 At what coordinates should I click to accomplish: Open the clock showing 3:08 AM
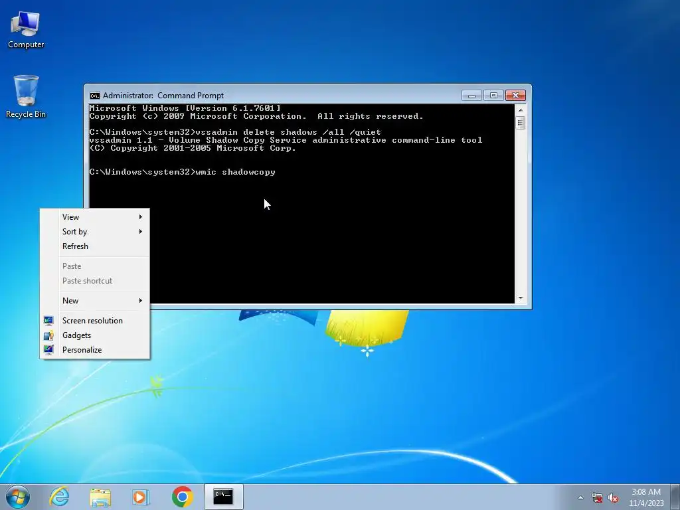645,492
